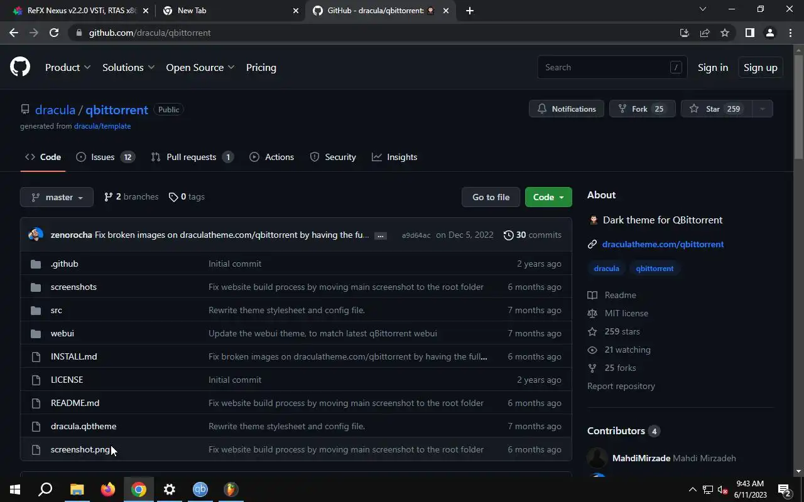
Task: Open Windows taskbar search
Action: 45,489
